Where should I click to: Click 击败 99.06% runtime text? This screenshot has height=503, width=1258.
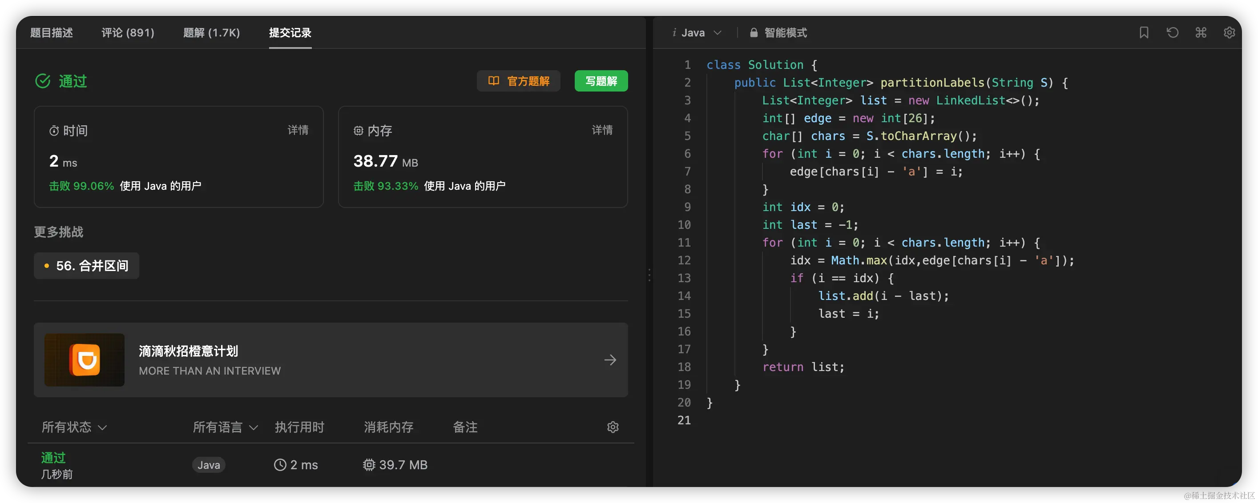81,186
